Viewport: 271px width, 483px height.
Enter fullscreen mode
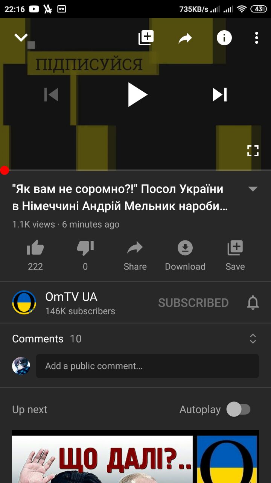[253, 151]
